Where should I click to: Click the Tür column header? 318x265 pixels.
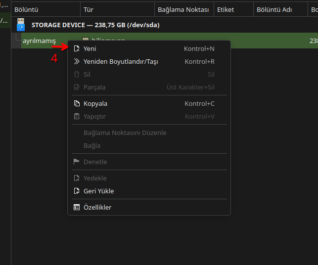pos(89,9)
